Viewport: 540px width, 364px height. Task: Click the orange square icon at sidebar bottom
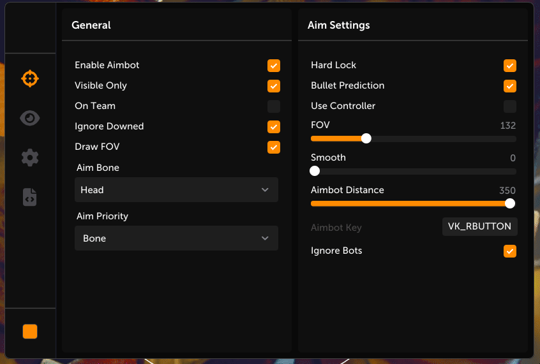coord(30,331)
